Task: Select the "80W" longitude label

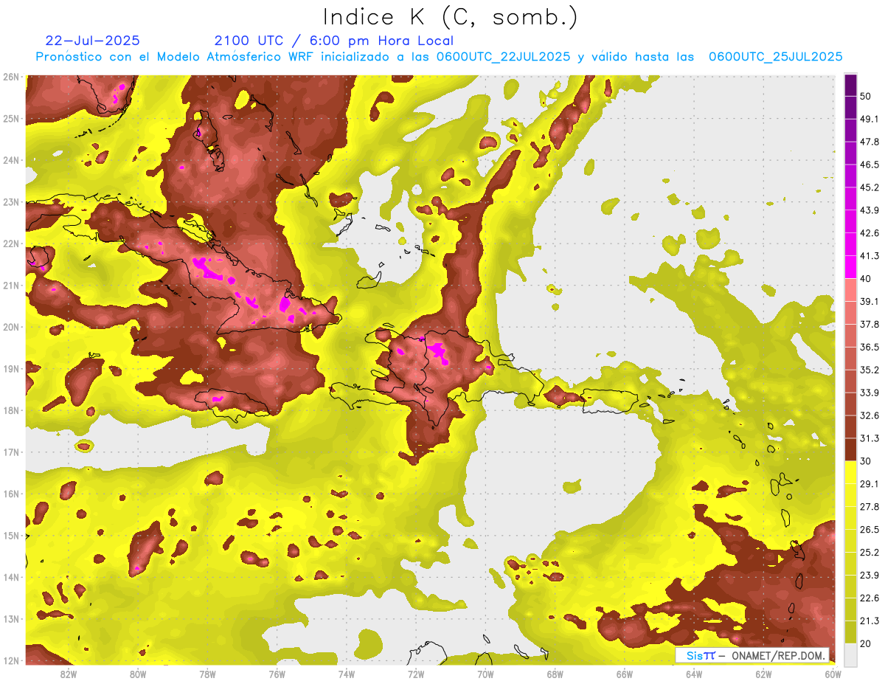Action: (x=138, y=674)
